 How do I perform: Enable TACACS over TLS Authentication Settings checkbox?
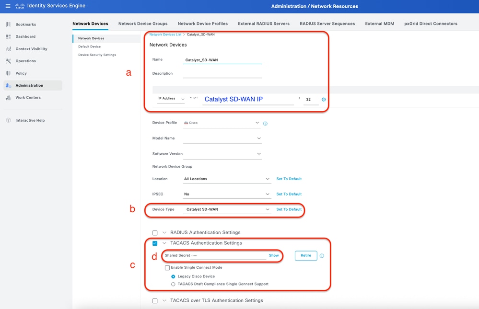coord(155,301)
